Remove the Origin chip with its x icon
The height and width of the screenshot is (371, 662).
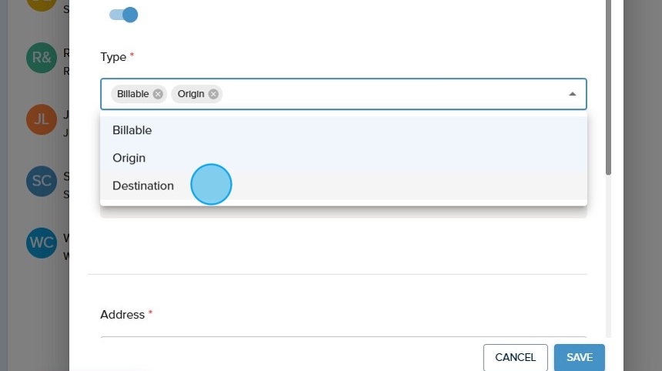213,94
